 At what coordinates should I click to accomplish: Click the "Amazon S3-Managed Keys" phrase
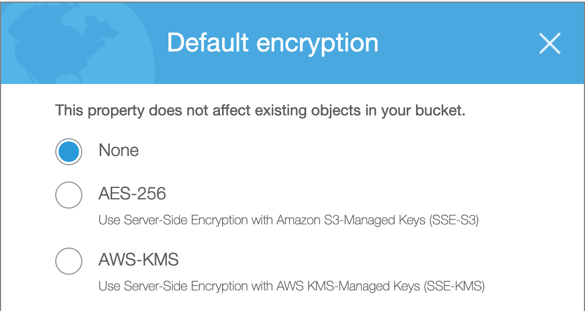(x=350, y=221)
